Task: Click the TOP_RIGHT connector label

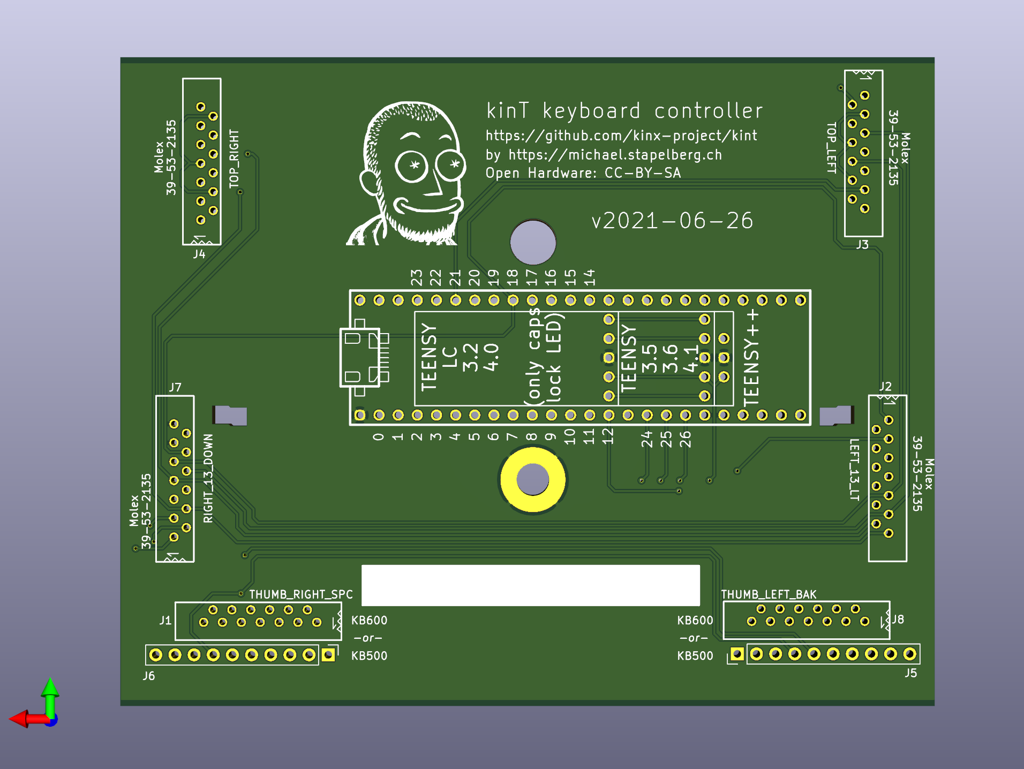Action: pyautogui.click(x=234, y=159)
